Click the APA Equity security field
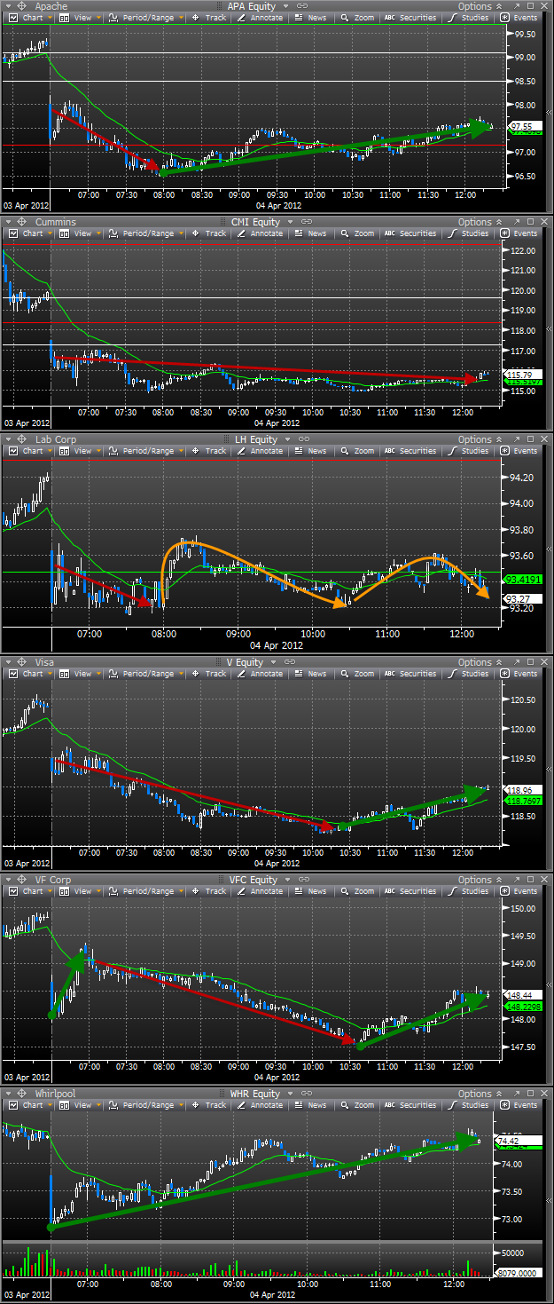 [x=254, y=6]
